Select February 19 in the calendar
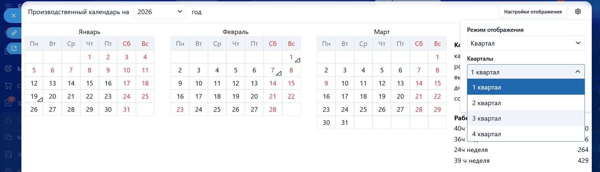Screen dimensions: 600x172 coord(236,96)
